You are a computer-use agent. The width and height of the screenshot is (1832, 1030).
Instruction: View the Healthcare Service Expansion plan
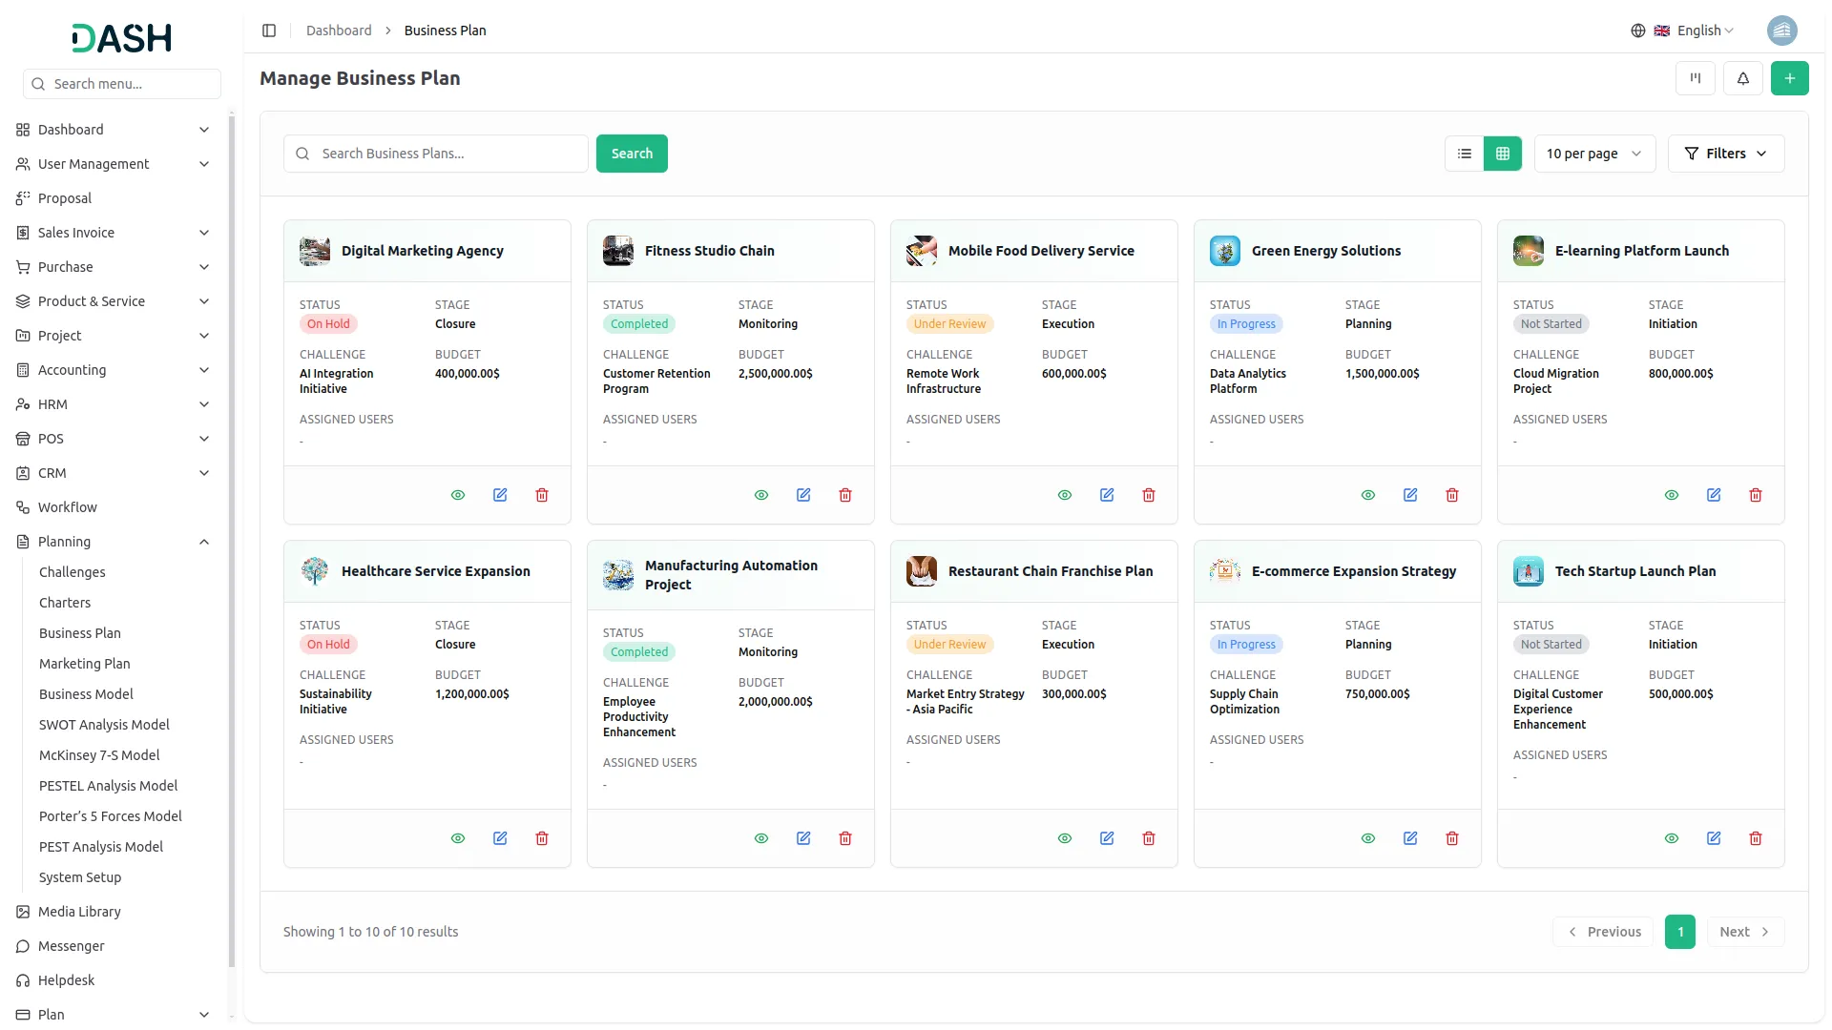(458, 838)
